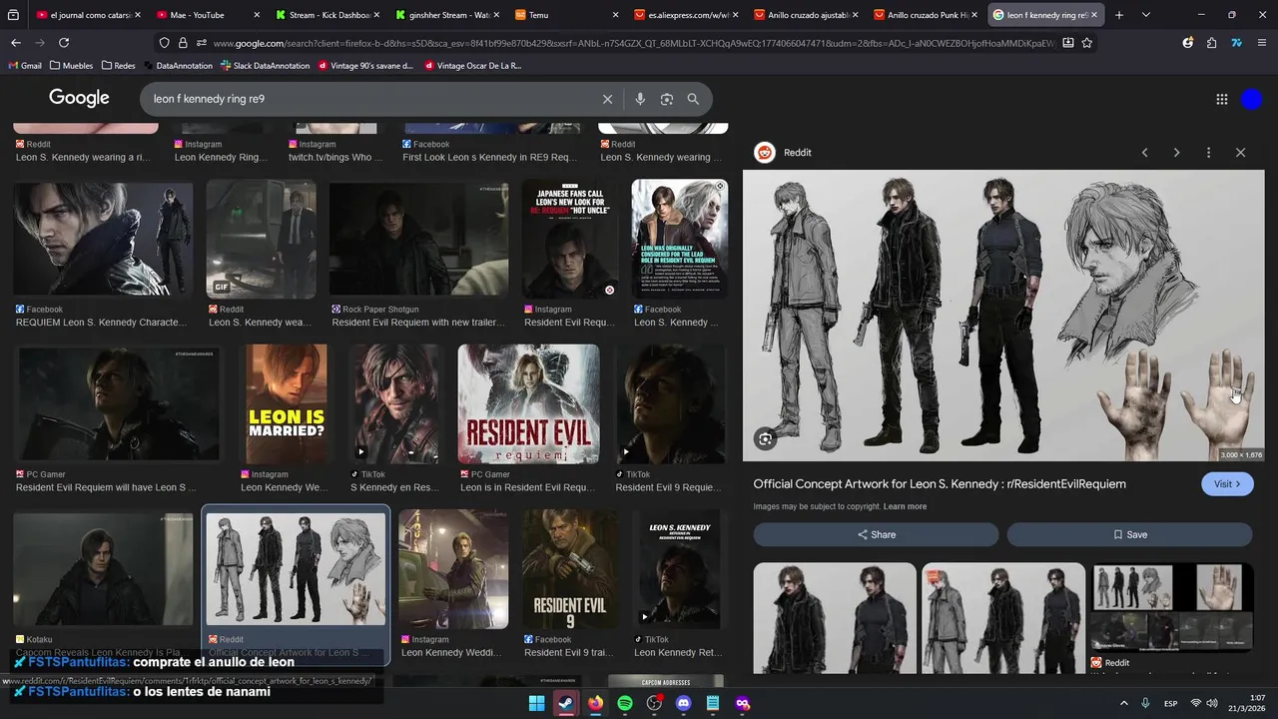Image resolution: width=1278 pixels, height=719 pixels.
Task: Open Kotaku 'Capcom Reveals Leon' thumbnail
Action: click(x=103, y=569)
